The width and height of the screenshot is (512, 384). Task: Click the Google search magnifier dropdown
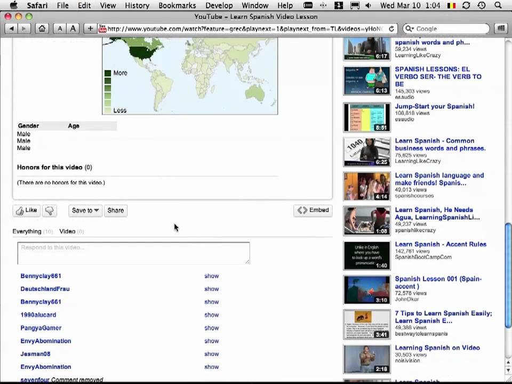(410, 29)
